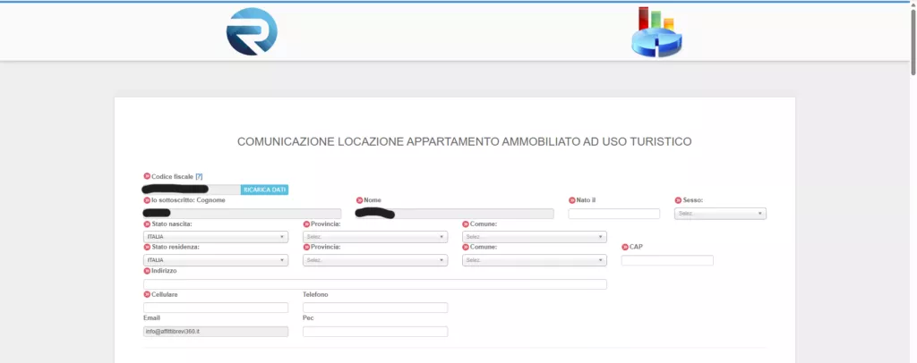Expand the birth Comune dropdown

(534, 237)
